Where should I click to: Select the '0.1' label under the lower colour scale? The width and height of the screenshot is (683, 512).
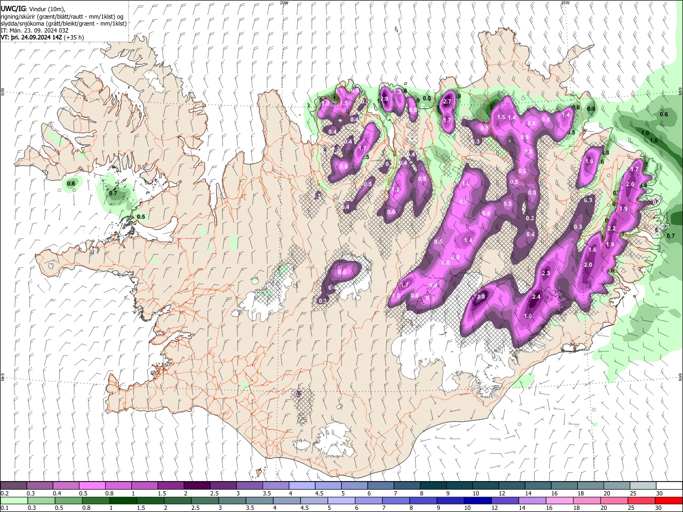pos(4,508)
